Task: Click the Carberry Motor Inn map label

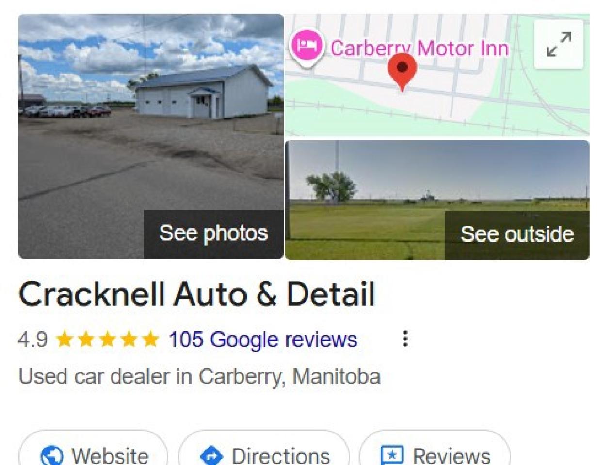Action: tap(420, 48)
